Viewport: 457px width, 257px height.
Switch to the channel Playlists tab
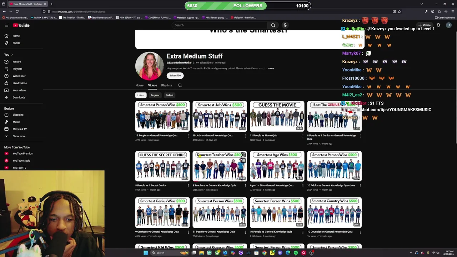(166, 85)
